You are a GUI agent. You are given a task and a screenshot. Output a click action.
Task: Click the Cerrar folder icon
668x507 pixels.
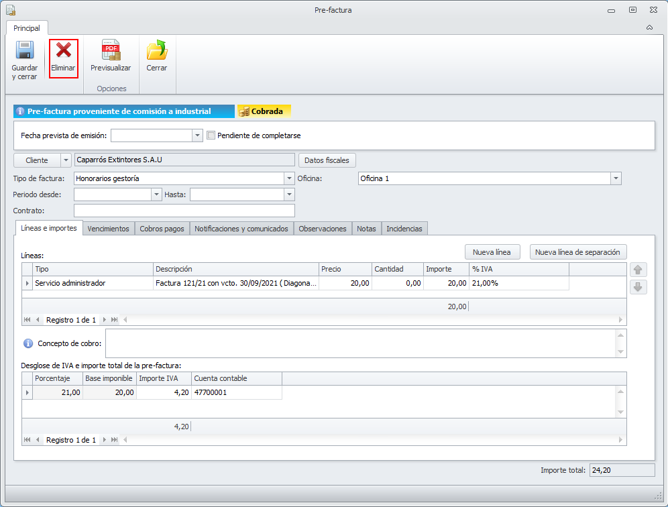coord(157,52)
